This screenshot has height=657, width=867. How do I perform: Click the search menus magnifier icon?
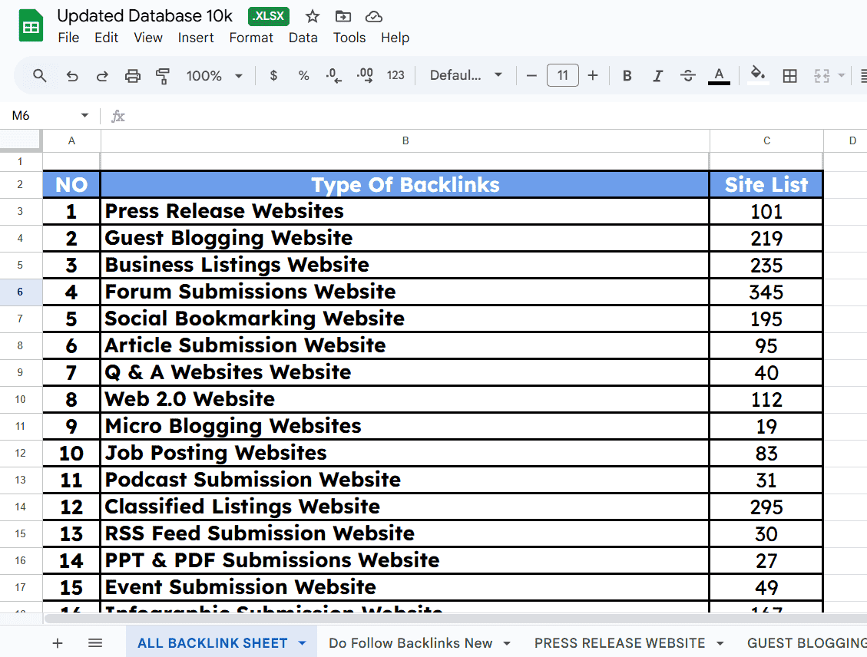click(x=40, y=75)
